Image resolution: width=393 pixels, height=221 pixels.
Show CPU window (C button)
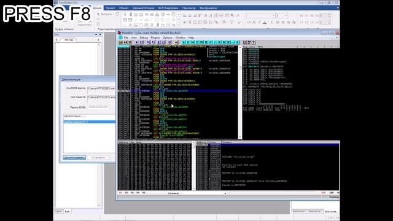click(x=211, y=42)
